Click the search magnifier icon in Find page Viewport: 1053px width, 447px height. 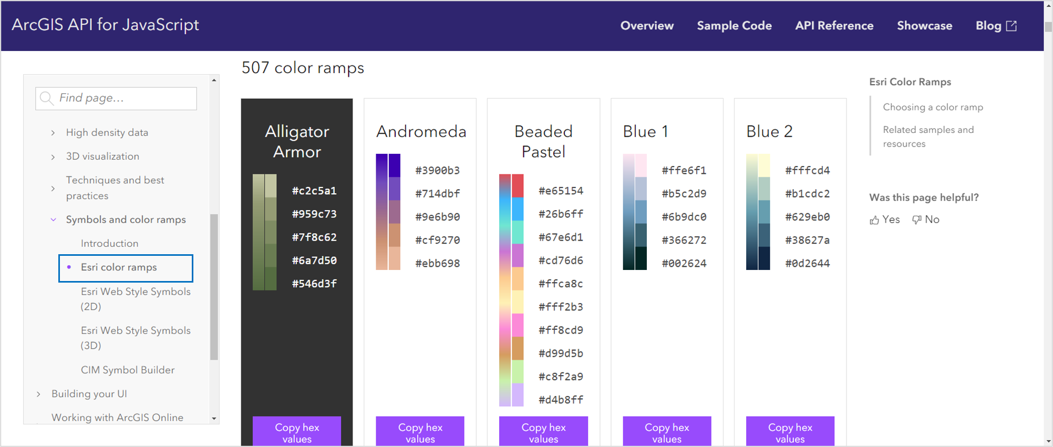(x=46, y=98)
